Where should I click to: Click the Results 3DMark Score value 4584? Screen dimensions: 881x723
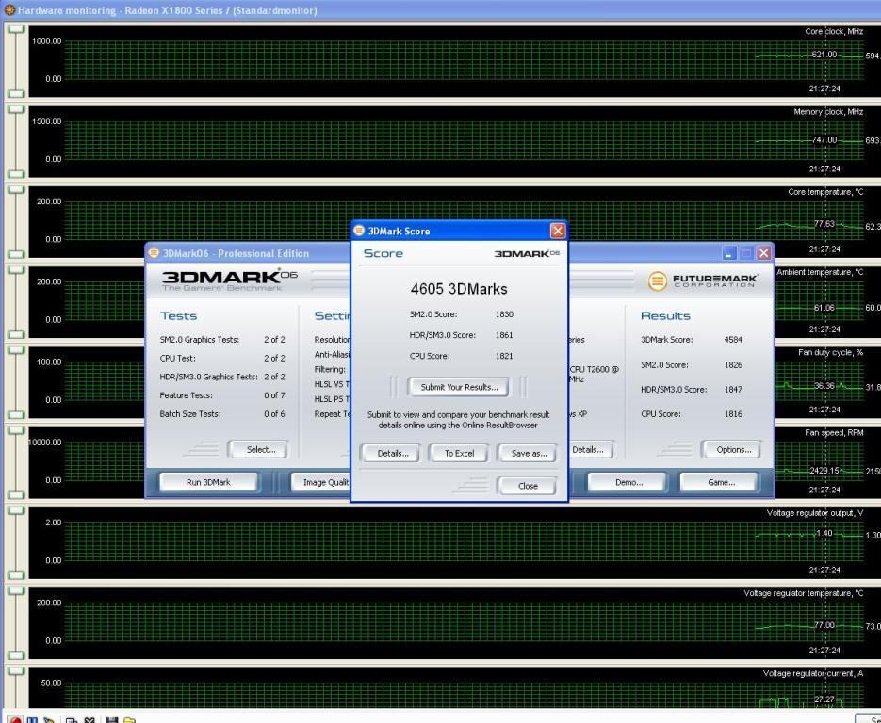733,340
